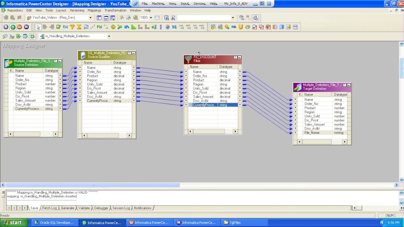Click the Rank bar-chart transformation icon
This screenshot has width=404, height=227.
click(134, 27)
